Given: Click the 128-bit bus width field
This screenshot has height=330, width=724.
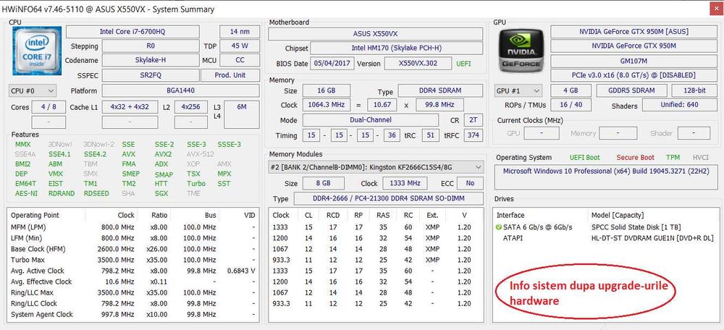Looking at the screenshot, I should point(695,91).
